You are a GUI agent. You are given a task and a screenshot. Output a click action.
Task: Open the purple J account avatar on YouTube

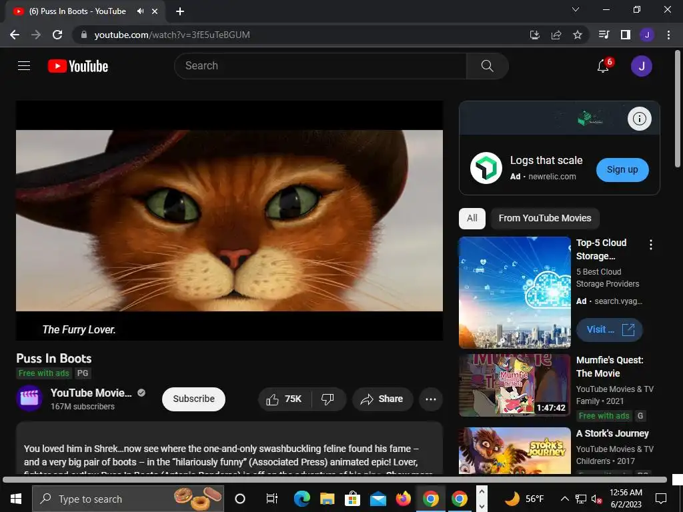tap(641, 66)
